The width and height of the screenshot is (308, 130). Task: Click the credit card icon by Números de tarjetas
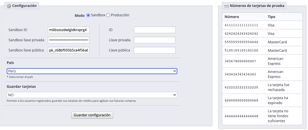tap(226, 6)
